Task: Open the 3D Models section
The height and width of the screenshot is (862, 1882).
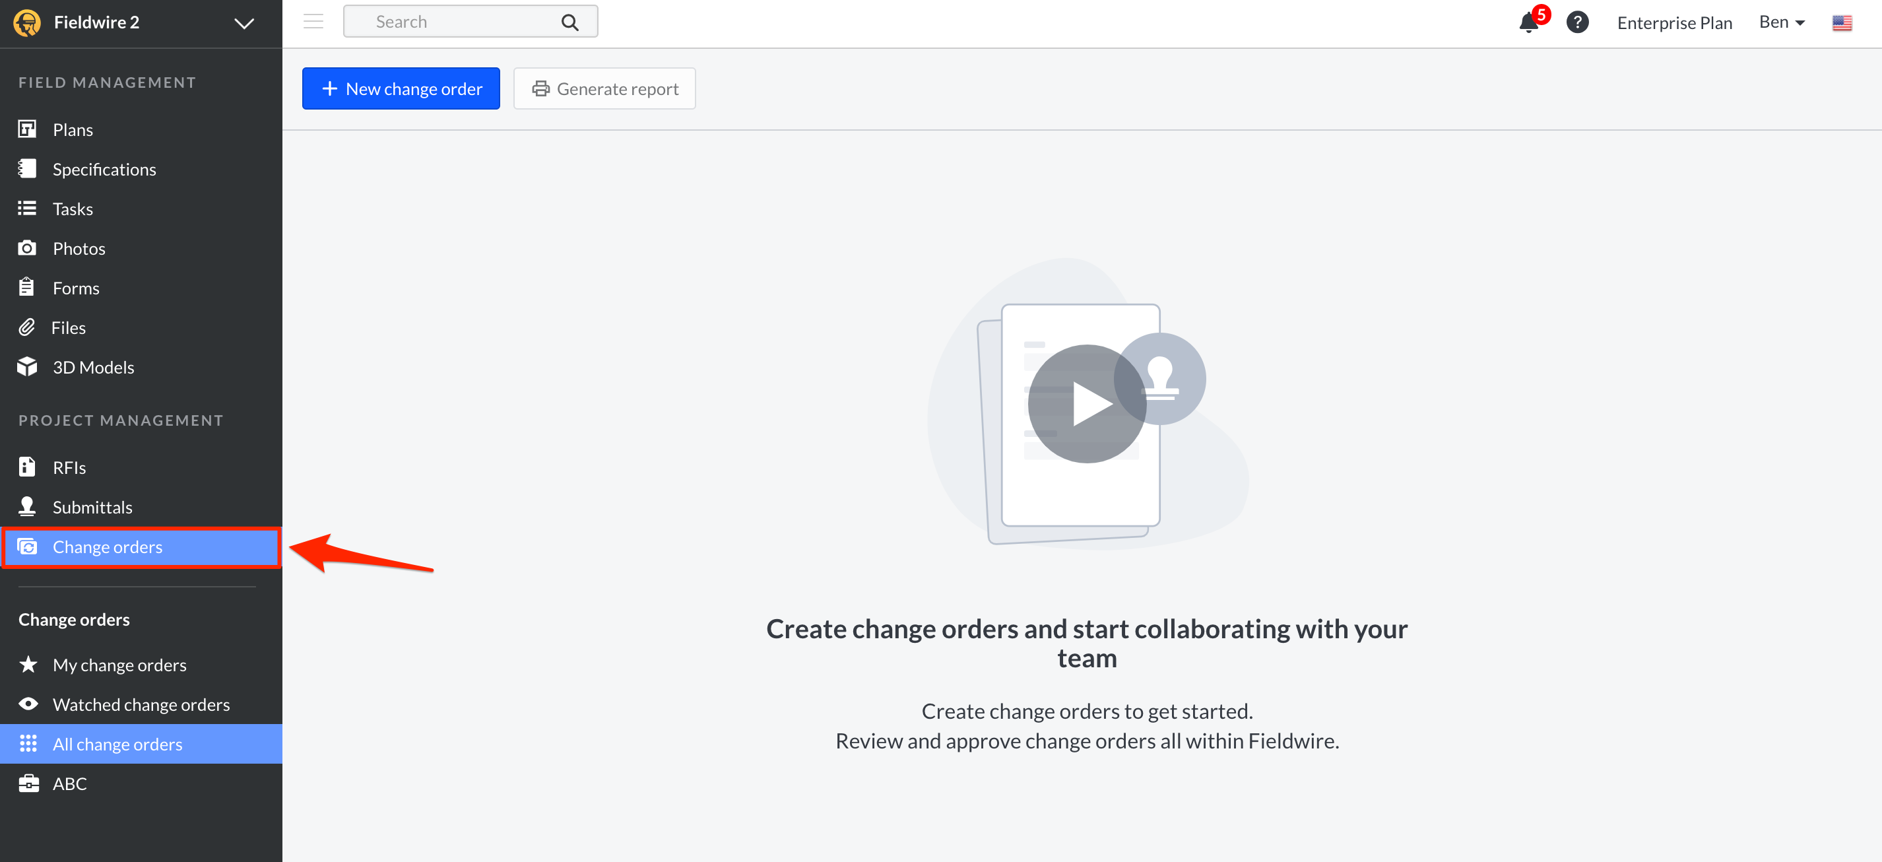Action: pyautogui.click(x=93, y=367)
